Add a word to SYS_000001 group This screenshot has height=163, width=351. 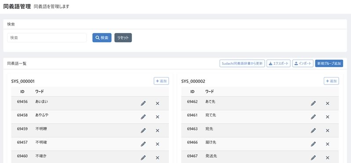tap(161, 81)
